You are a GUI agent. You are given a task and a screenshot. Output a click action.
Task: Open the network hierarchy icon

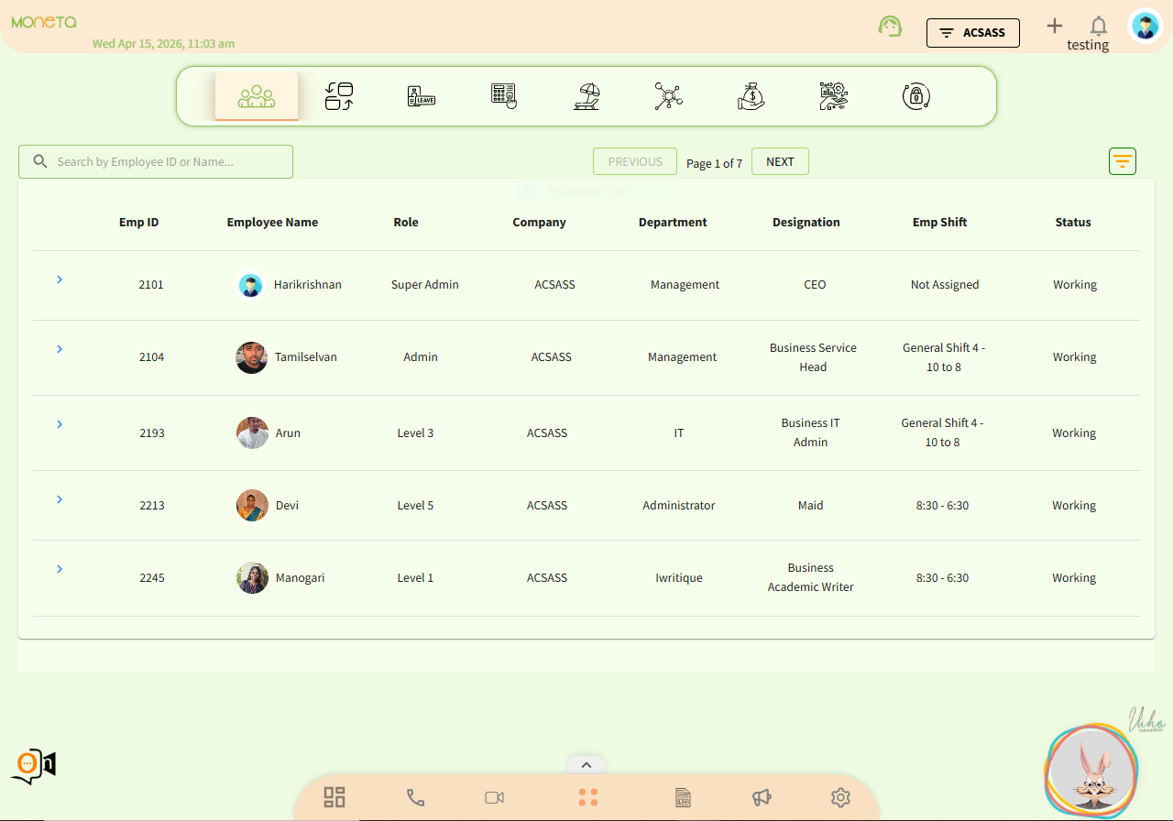[x=669, y=96]
